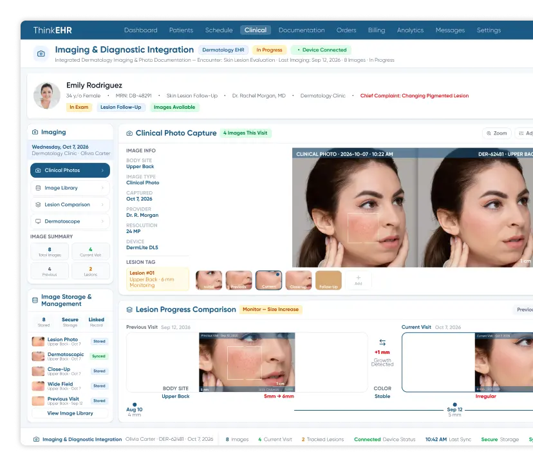
Task: Click the ThinkEHR logo
Action: point(53,30)
